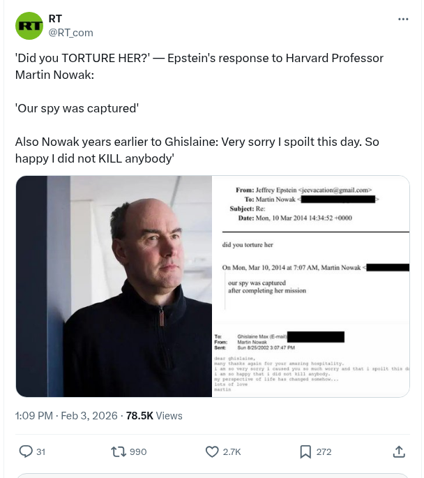Screen dimensions: 424x478
Task: Open the @RT_com handle link
Action: tap(70, 32)
